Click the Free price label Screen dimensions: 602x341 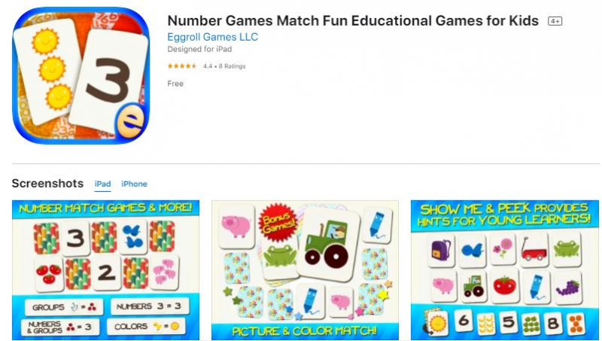point(175,84)
